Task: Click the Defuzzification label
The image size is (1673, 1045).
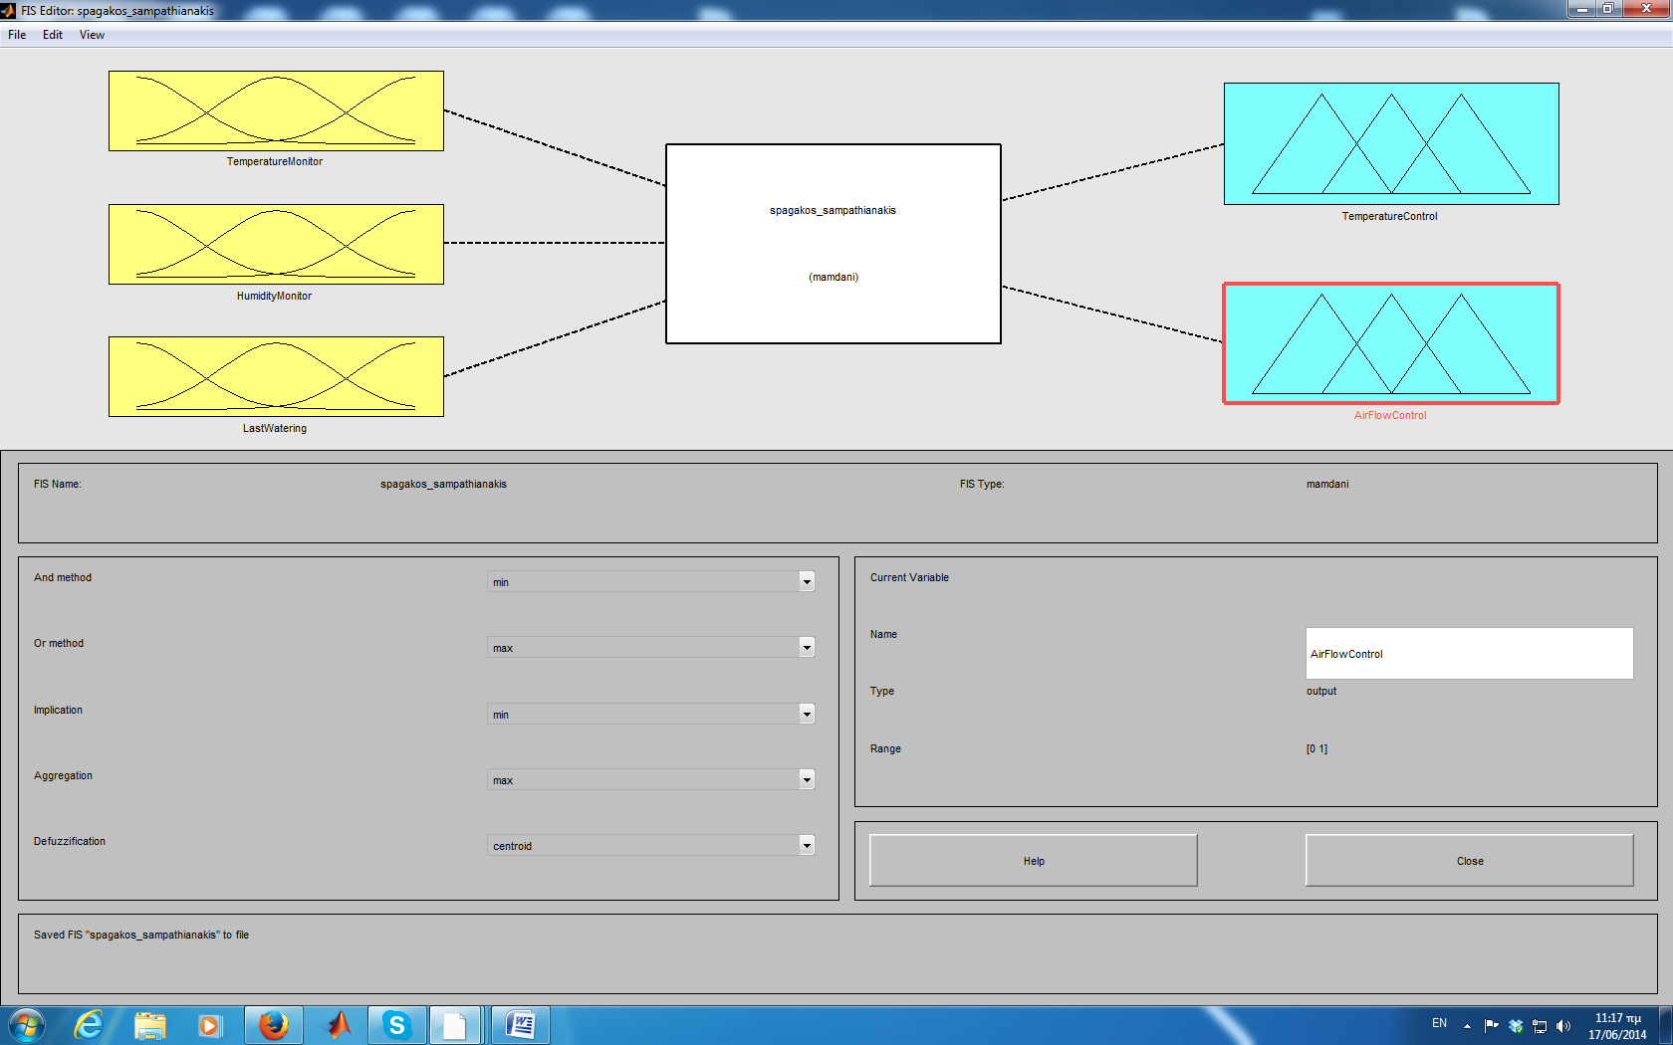Action: tap(70, 841)
